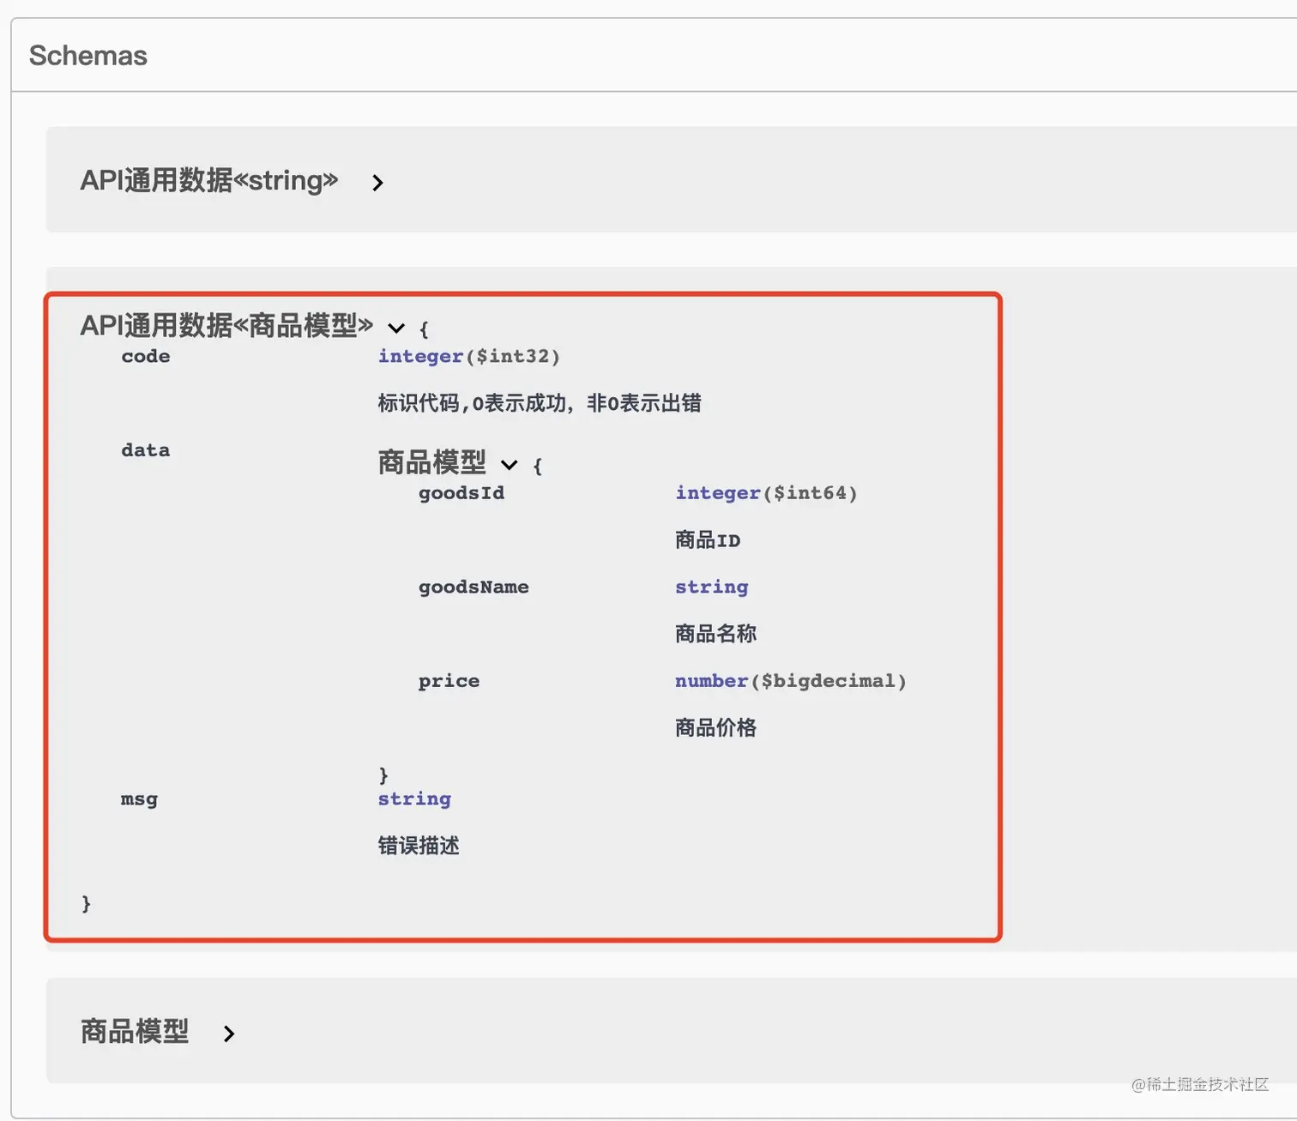This screenshot has width=1297, height=1121.
Task: Click the API通用数据«商品模型» schema title
Action: [x=226, y=326]
